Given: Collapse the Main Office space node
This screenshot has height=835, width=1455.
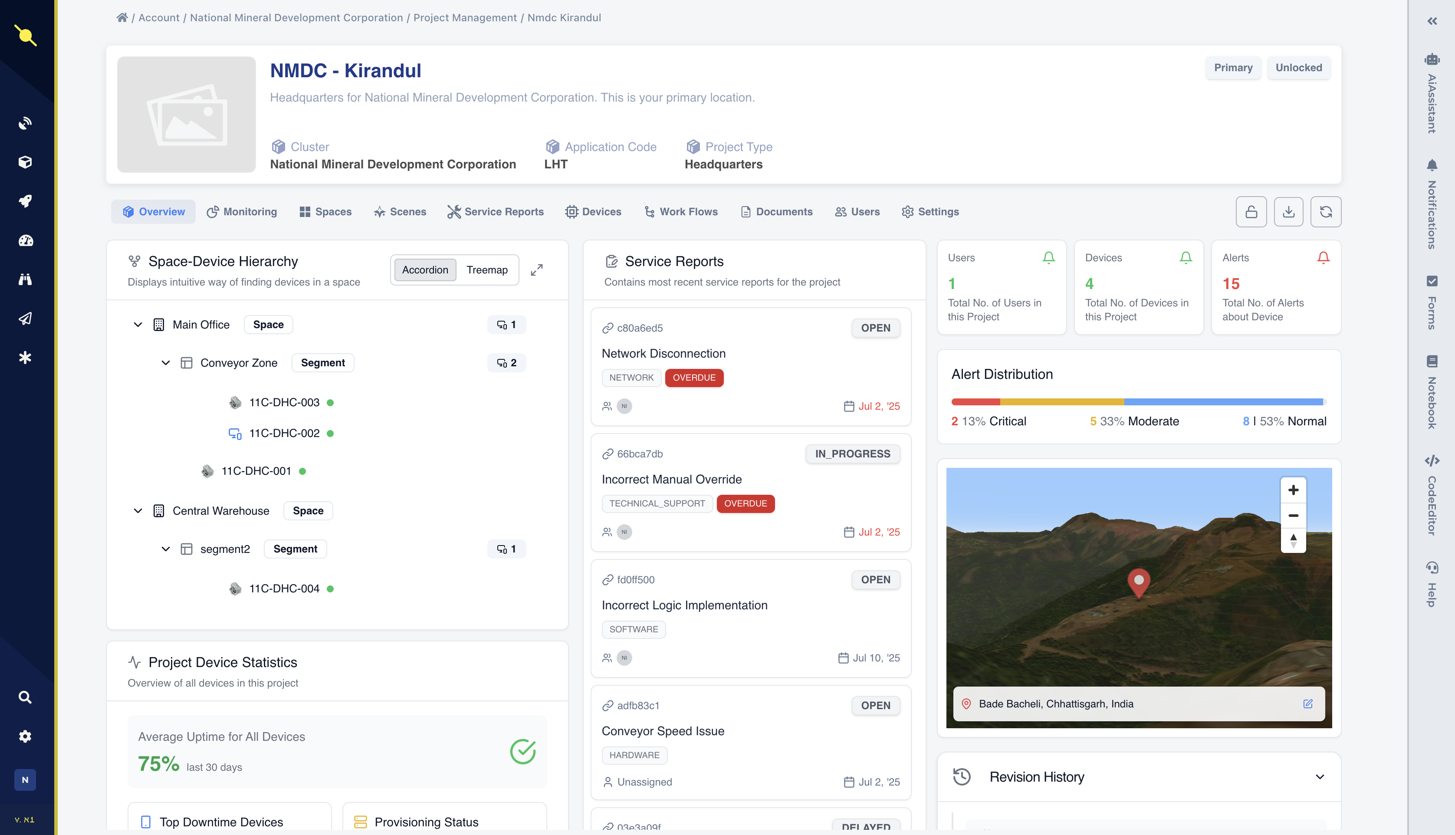Looking at the screenshot, I should [138, 325].
